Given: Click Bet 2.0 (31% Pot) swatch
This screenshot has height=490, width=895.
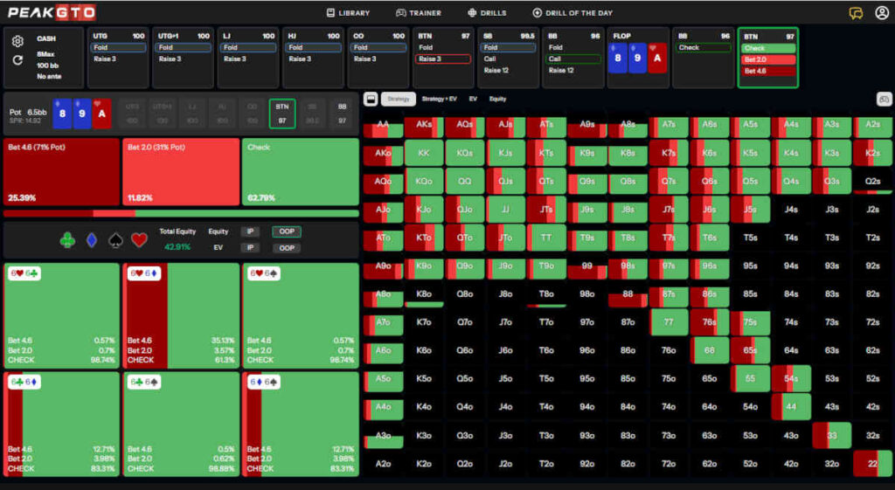Looking at the screenshot, I should coord(181,172).
